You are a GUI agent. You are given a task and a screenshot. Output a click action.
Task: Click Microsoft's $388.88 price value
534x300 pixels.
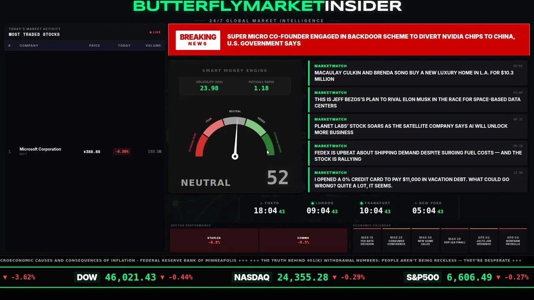click(92, 152)
